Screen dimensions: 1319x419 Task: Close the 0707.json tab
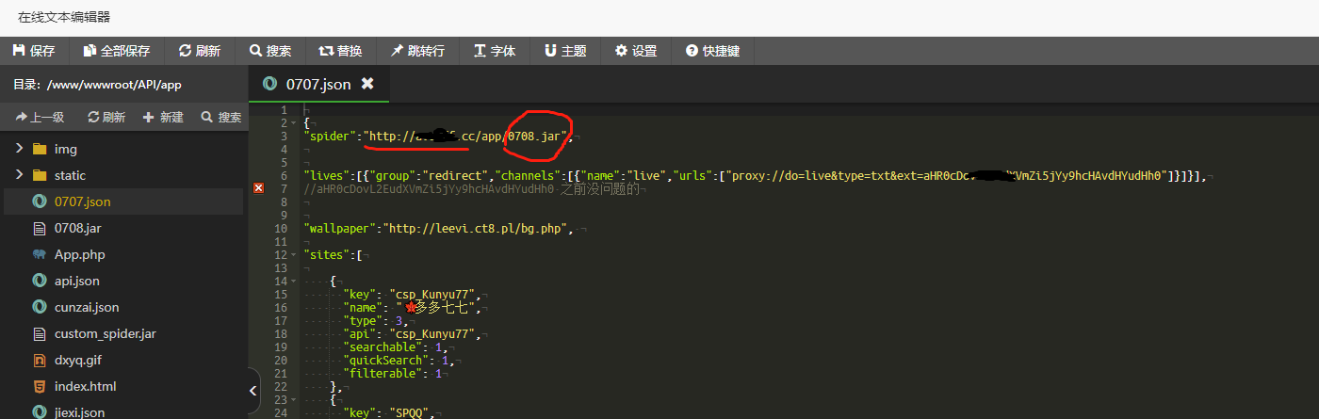367,84
